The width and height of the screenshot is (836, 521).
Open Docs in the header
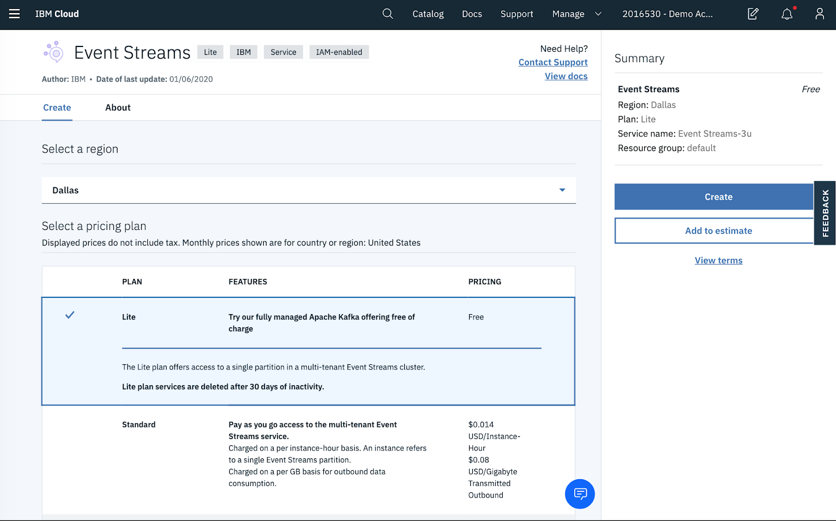coord(472,14)
